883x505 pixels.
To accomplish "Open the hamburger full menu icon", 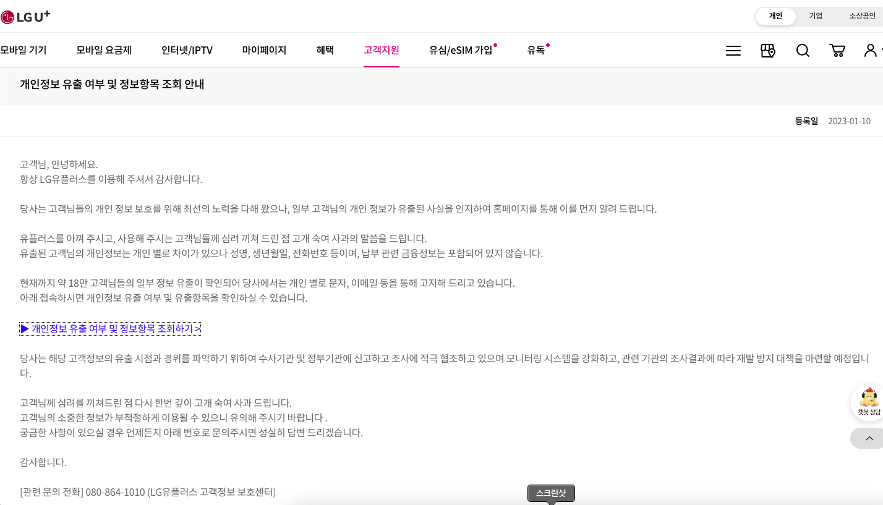I will 733,51.
